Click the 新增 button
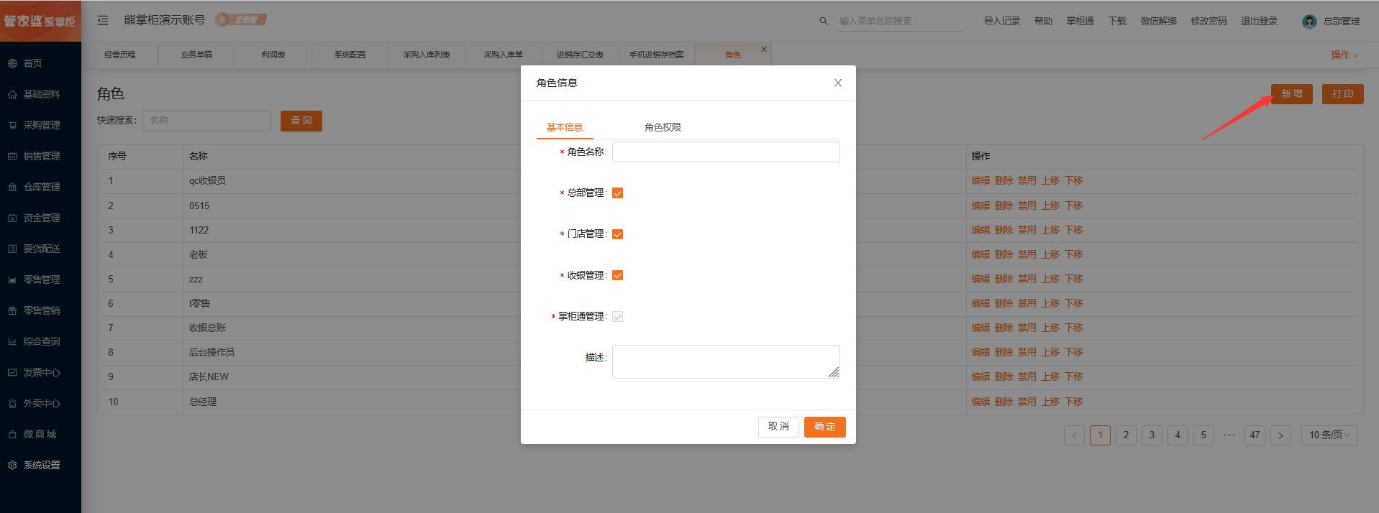The width and height of the screenshot is (1379, 513). [1292, 94]
